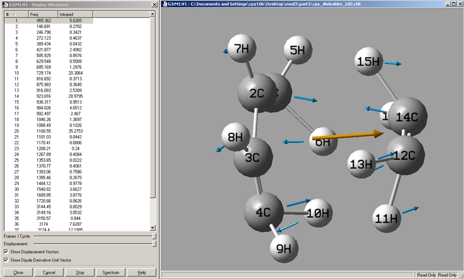Open the Spectrum button
Screen dimensions: 464x279
point(111,272)
